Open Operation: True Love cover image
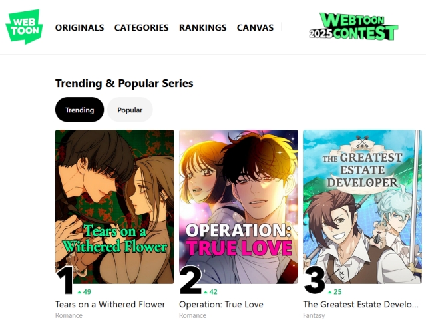 238,207
